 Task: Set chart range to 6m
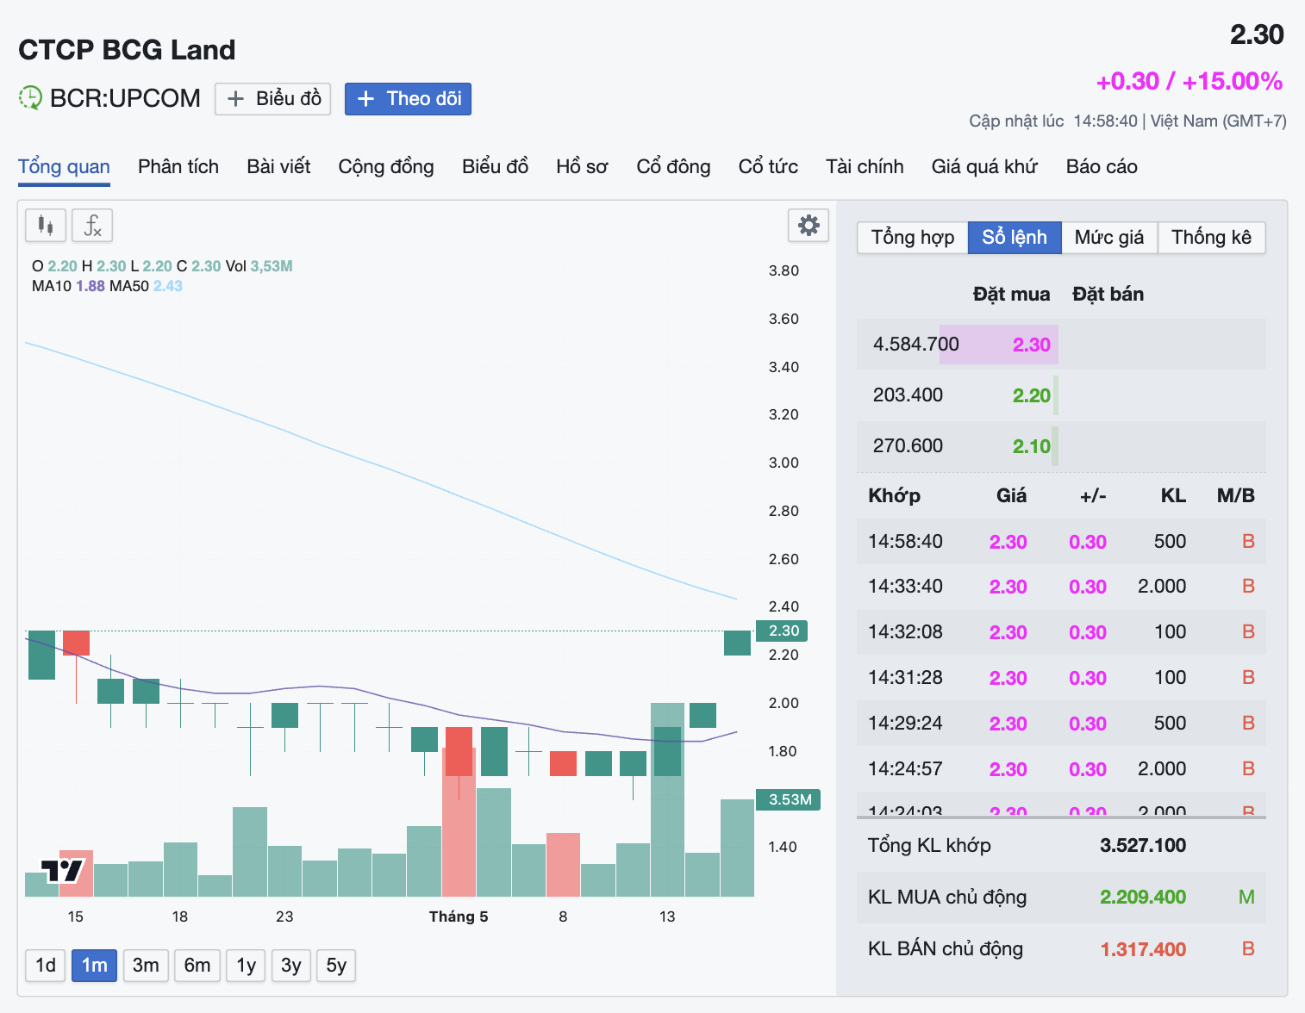point(197,966)
